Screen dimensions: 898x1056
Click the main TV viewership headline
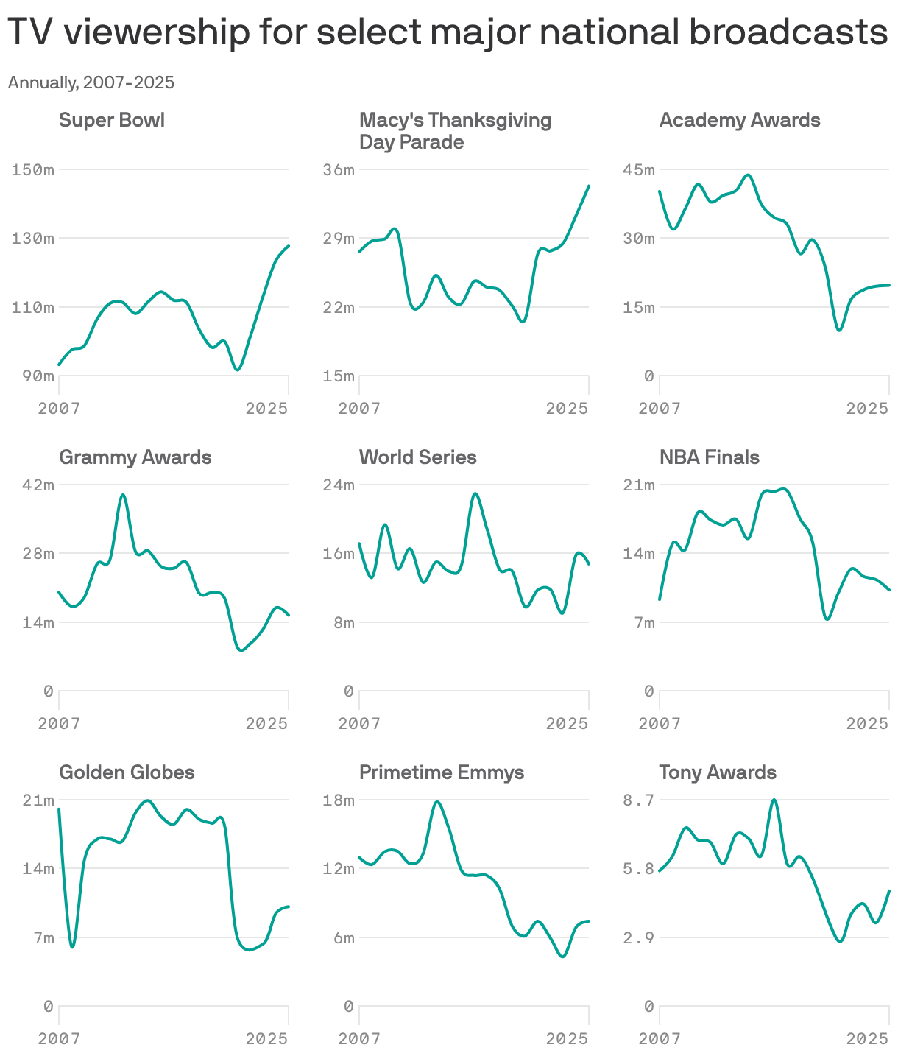coord(448,32)
